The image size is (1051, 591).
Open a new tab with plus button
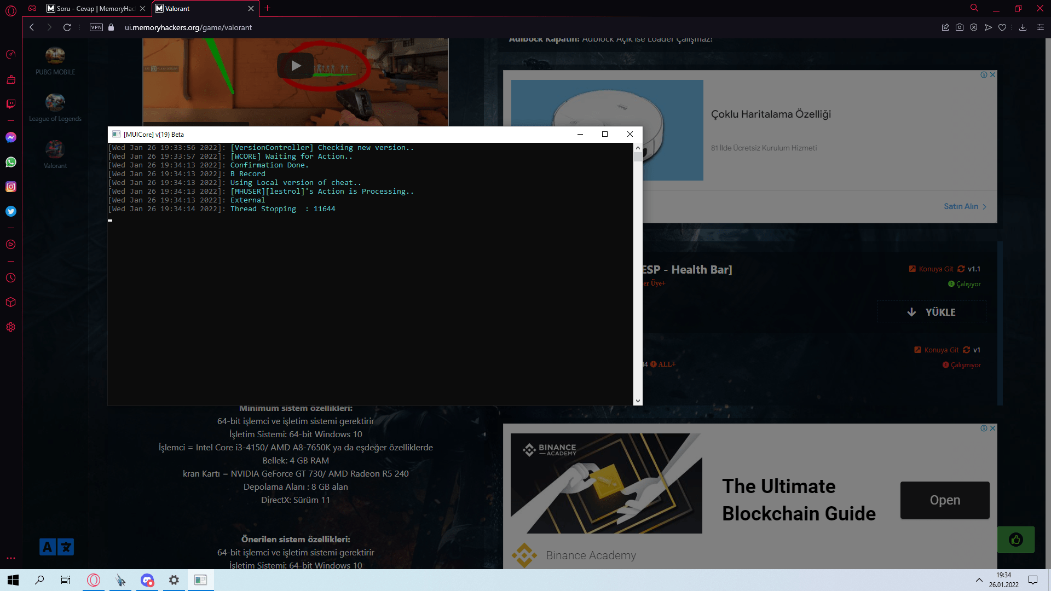pos(268,8)
